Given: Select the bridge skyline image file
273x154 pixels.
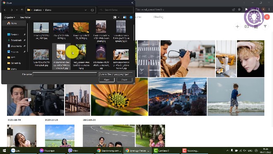Looking at the screenshot, I should [x=101, y=31].
